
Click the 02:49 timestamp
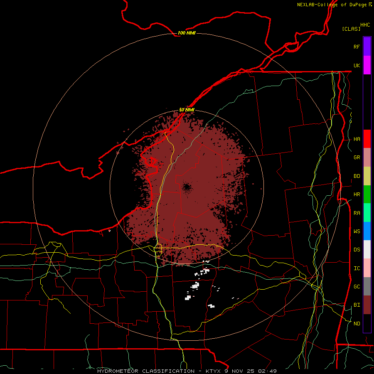(x=268, y=371)
